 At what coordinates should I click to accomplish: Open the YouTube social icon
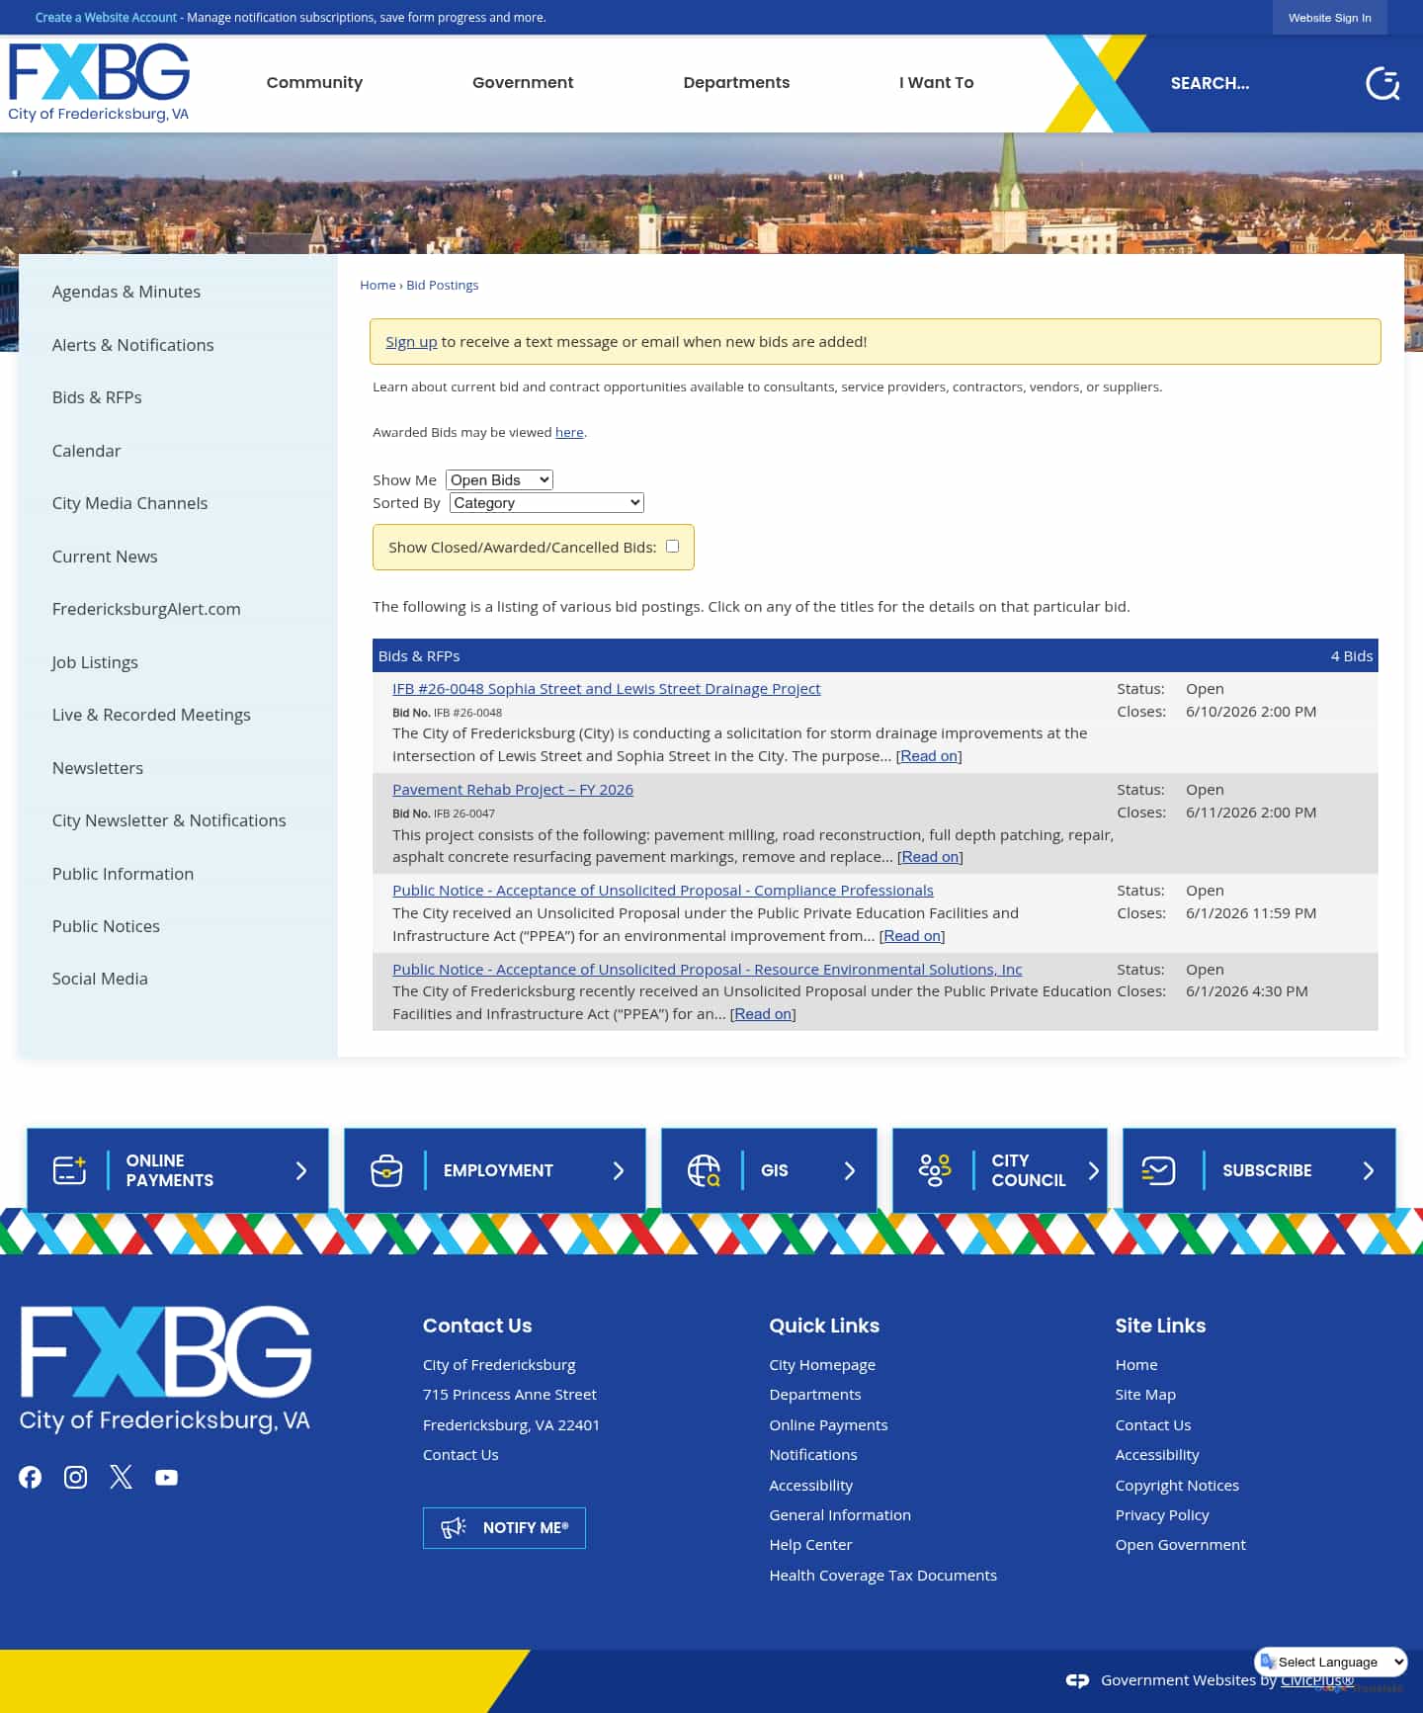(166, 1477)
